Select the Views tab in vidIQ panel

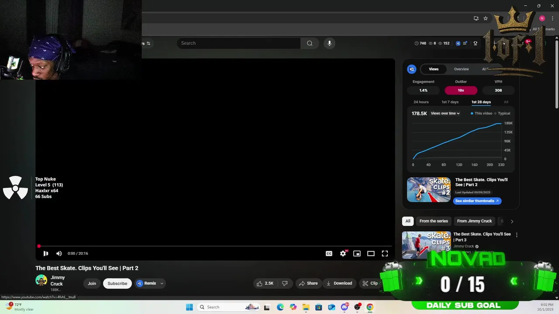(x=434, y=69)
